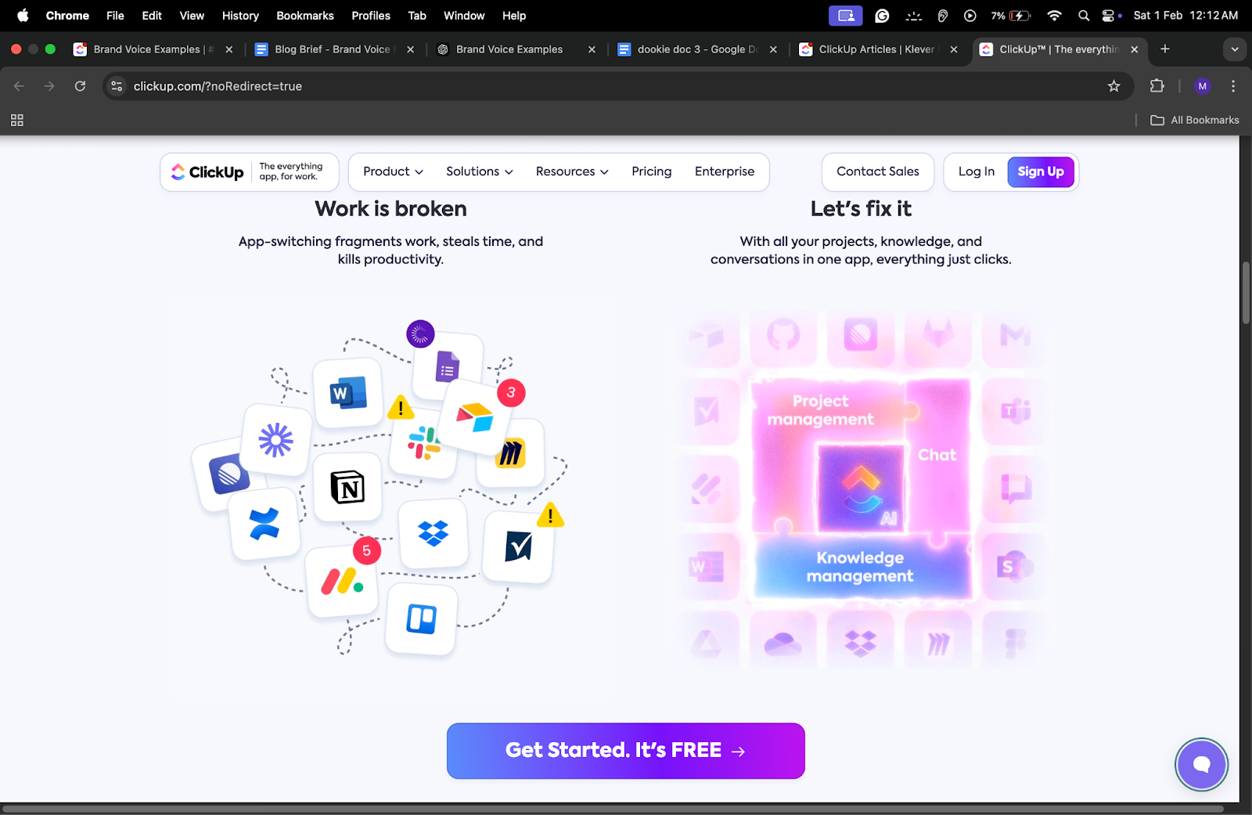Click the faded GitHub icon in right illustration
The height and width of the screenshot is (815, 1252).
click(783, 335)
